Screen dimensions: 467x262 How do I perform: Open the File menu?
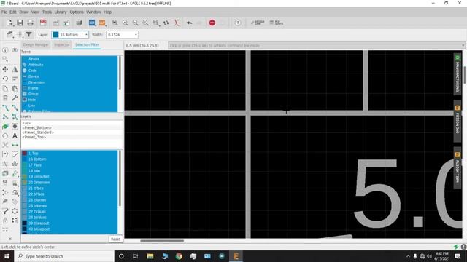[4, 12]
